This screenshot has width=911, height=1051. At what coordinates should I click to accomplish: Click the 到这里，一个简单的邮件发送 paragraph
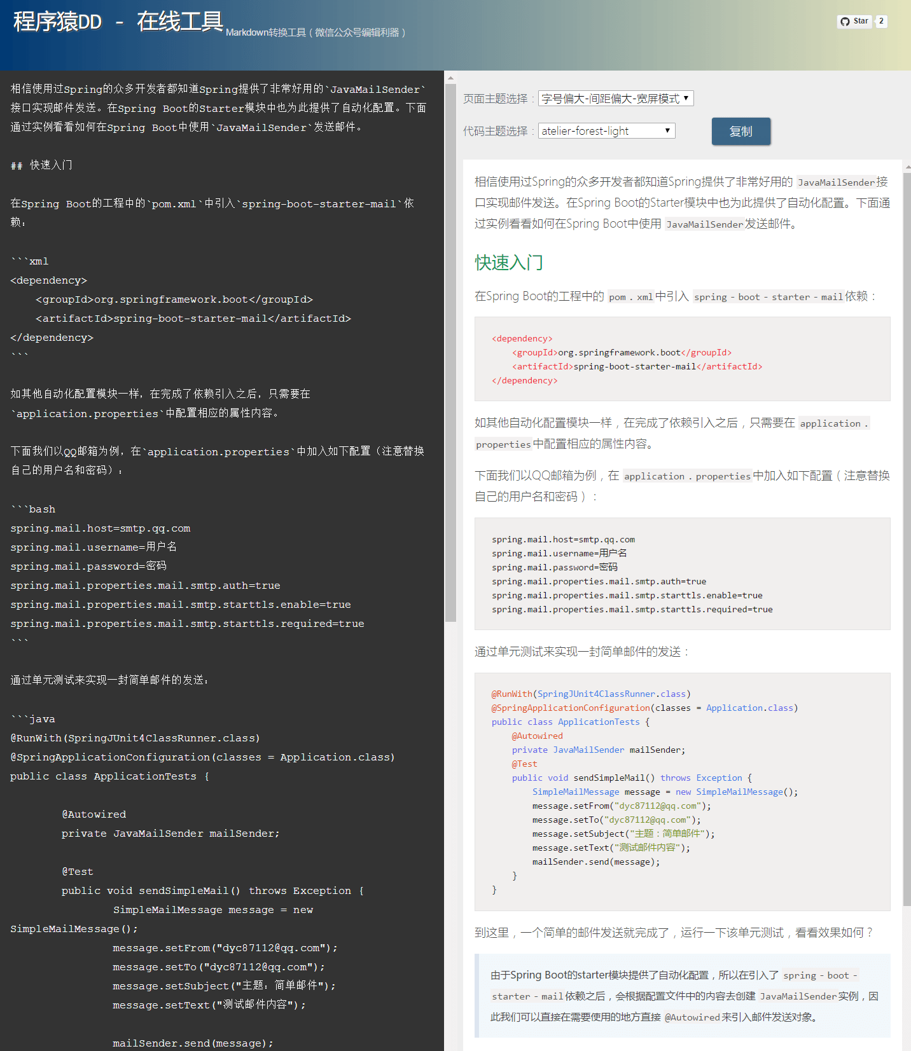pos(674,933)
